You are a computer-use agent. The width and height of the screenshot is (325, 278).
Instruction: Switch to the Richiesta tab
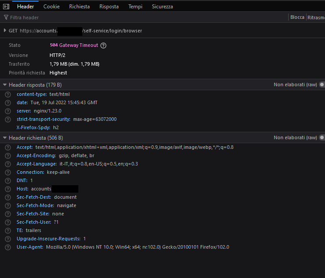click(79, 7)
